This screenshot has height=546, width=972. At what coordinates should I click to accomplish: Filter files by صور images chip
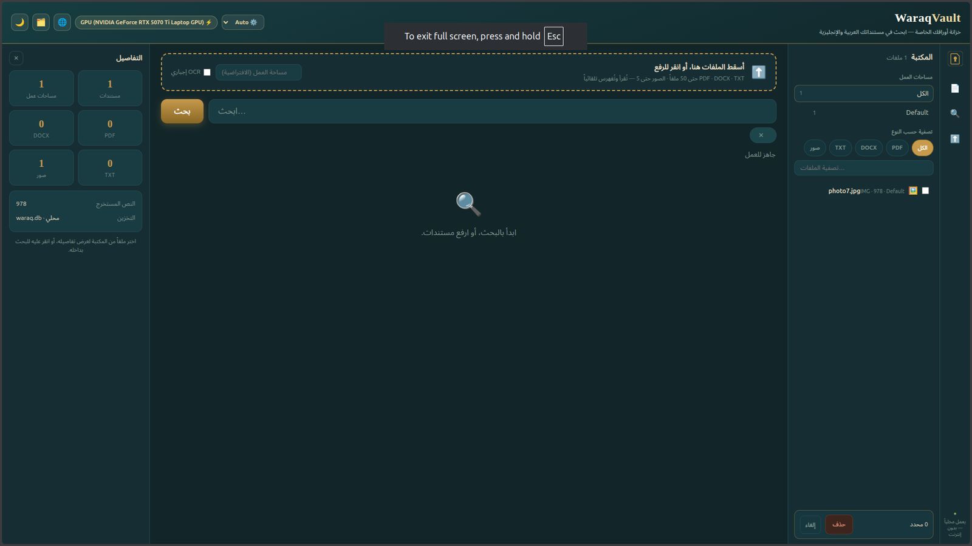[815, 148]
